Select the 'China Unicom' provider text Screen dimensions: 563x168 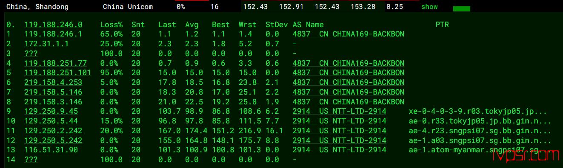click(x=128, y=7)
